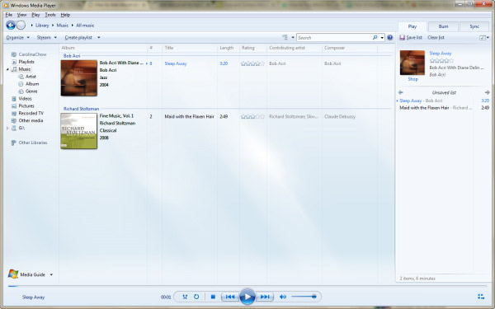Switch to the Sync tab
Screen dimensions: 495x309
[474, 26]
